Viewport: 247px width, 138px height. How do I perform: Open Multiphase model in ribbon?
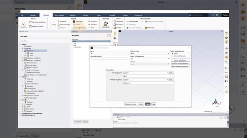point(78,21)
